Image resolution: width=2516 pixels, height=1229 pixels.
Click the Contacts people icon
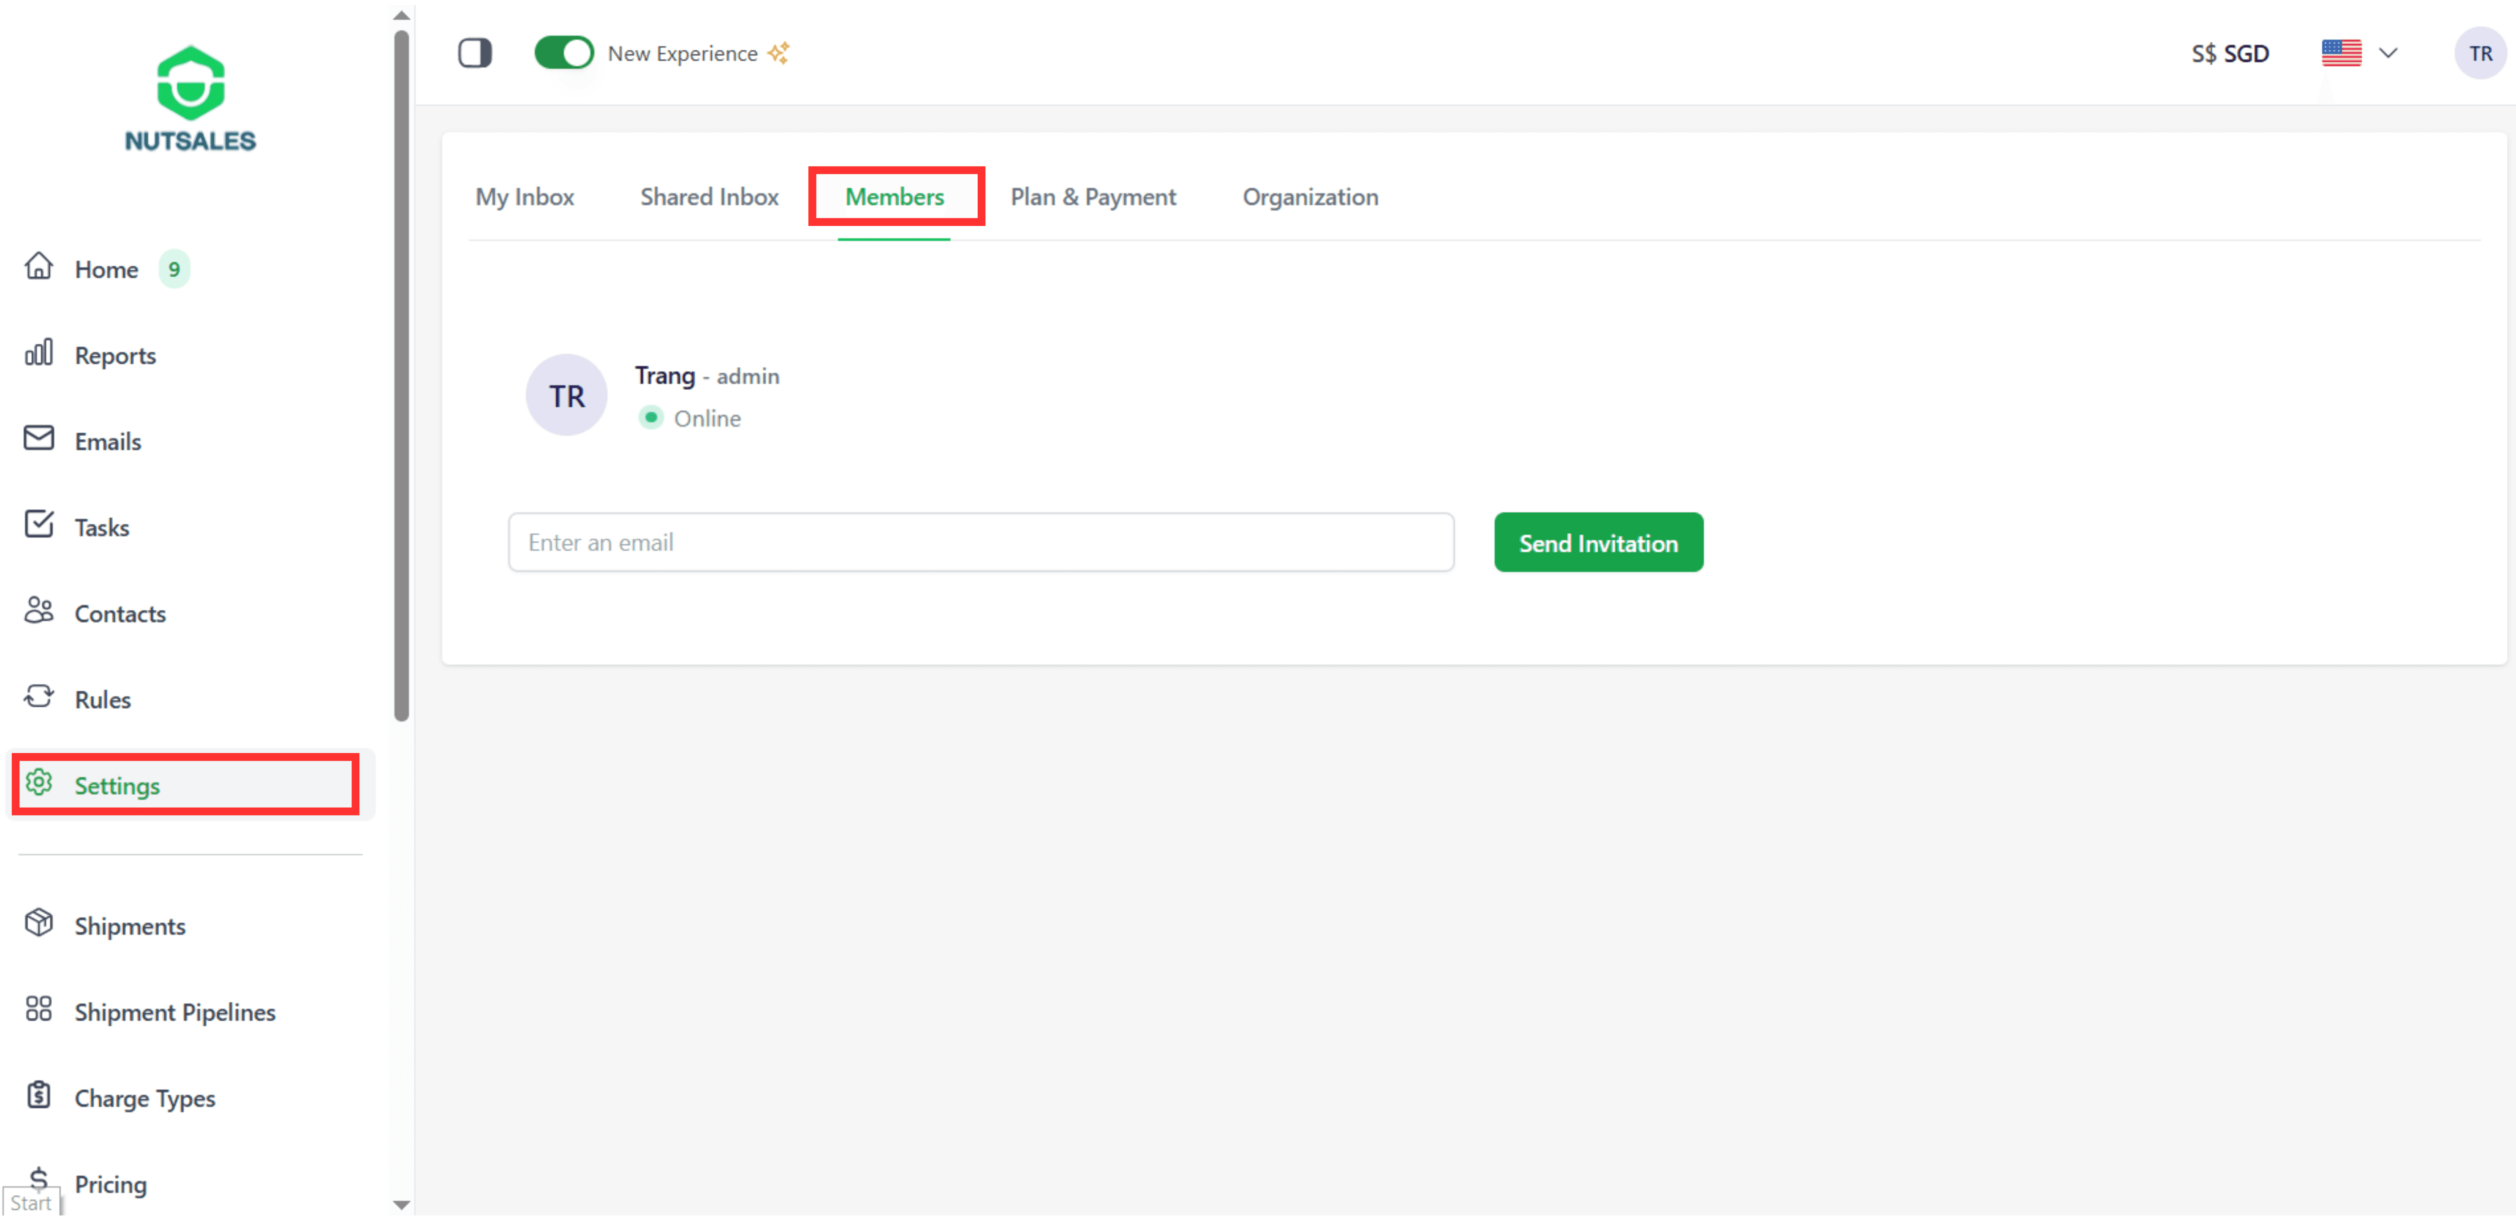tap(39, 611)
